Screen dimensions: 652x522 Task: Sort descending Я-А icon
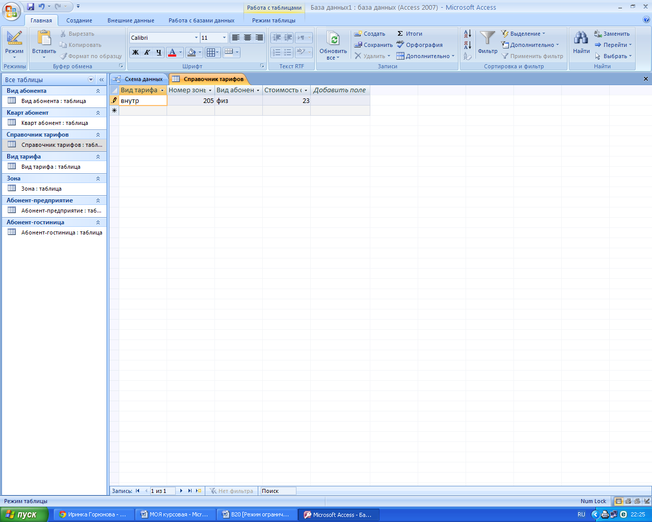pos(468,45)
